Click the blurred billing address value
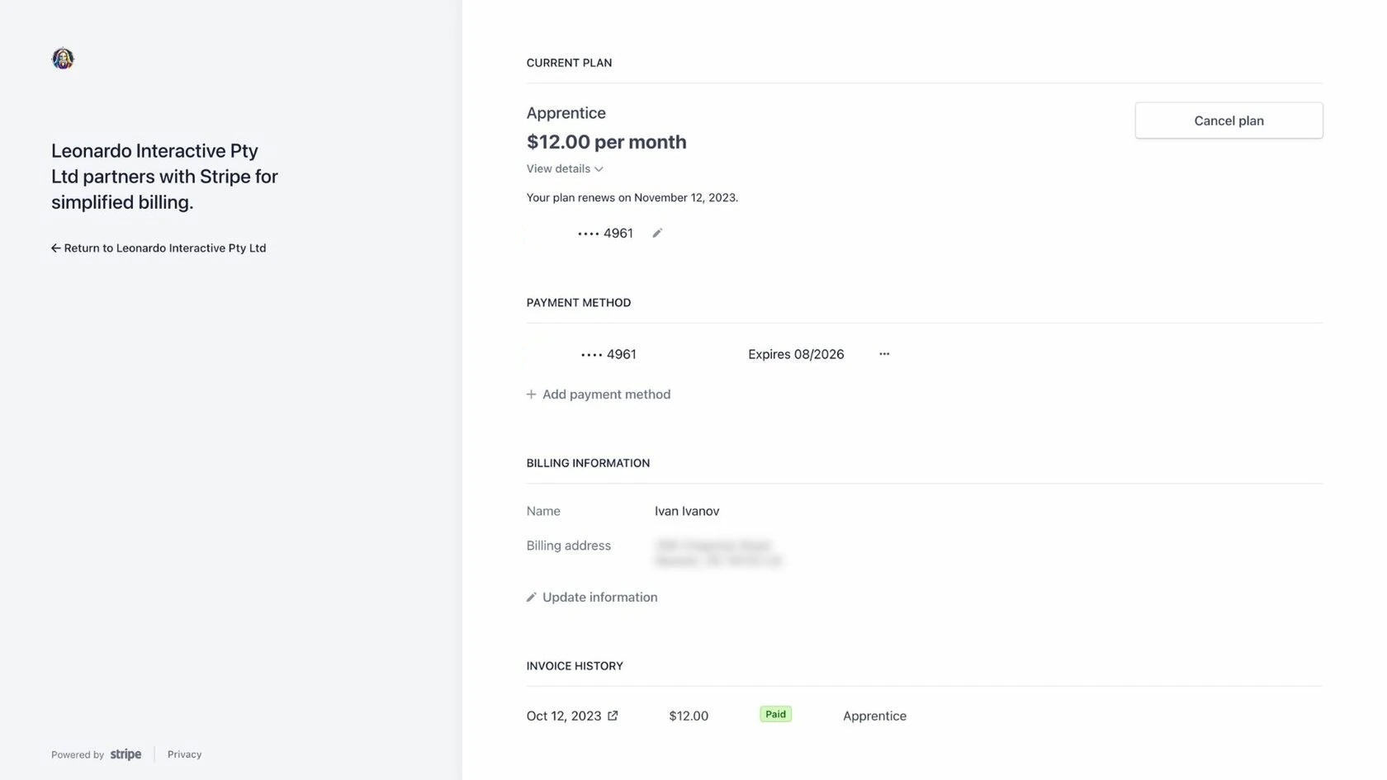This screenshot has width=1387, height=780. tap(718, 553)
